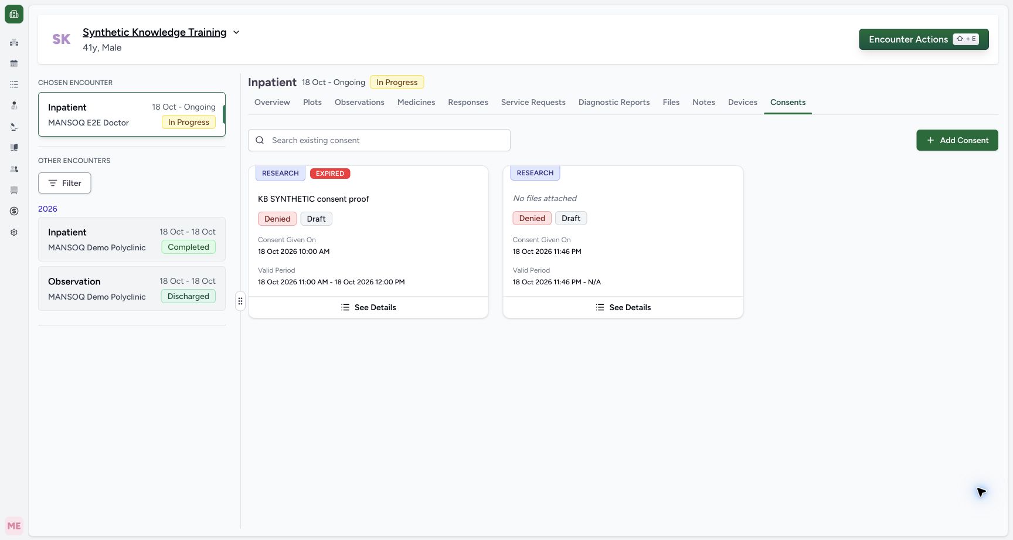Click the 2026 year heading
Image resolution: width=1013 pixels, height=540 pixels.
click(47, 209)
